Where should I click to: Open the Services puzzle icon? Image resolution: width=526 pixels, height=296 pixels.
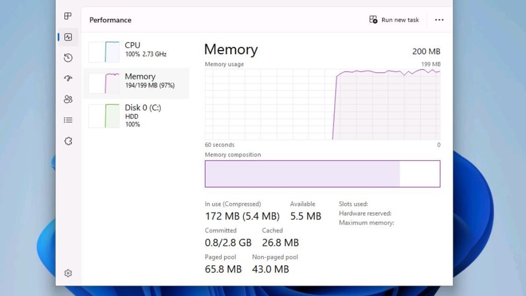tap(68, 141)
